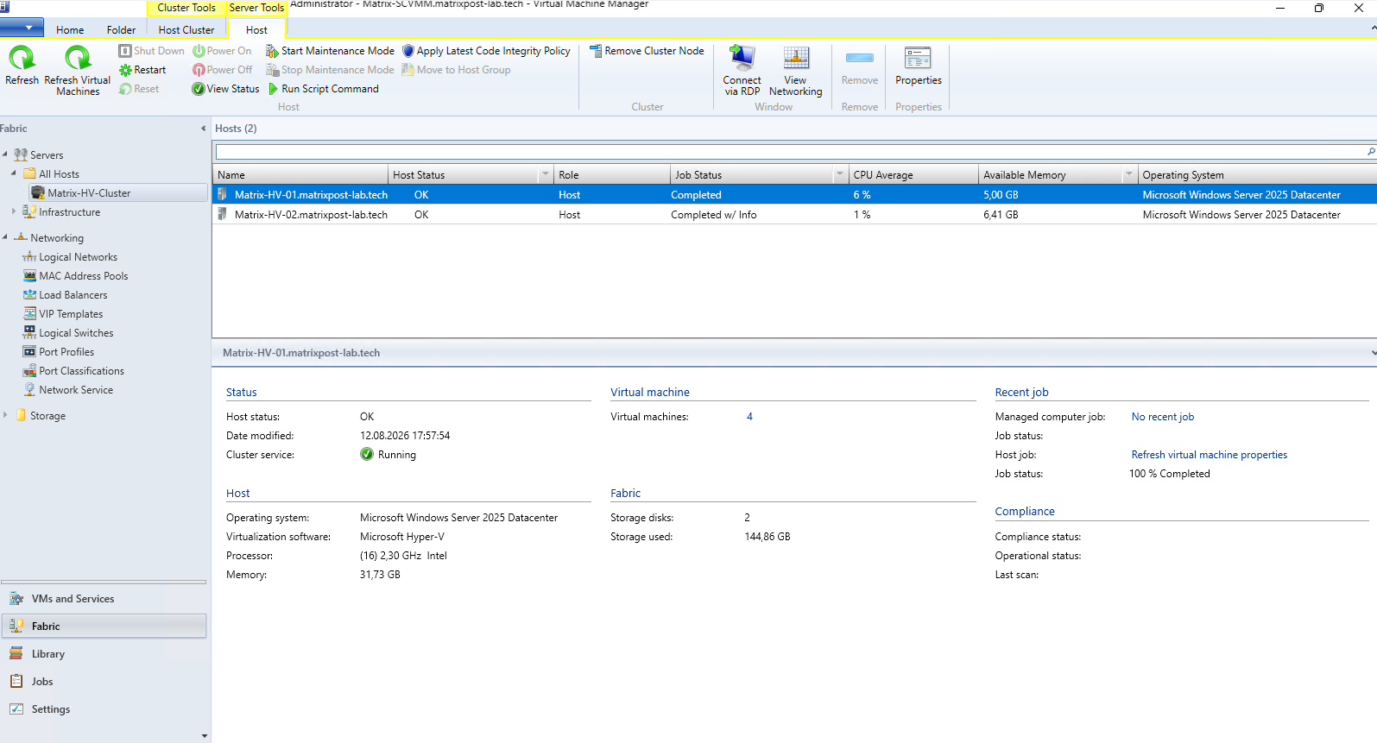Viewport: 1377px width, 743px height.
Task: Expand the Infrastructure node
Action: [x=14, y=211]
